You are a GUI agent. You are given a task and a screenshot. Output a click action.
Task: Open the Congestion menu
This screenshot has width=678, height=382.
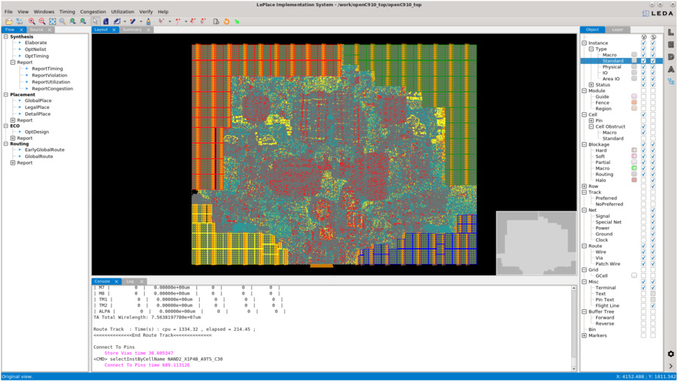[x=93, y=12]
